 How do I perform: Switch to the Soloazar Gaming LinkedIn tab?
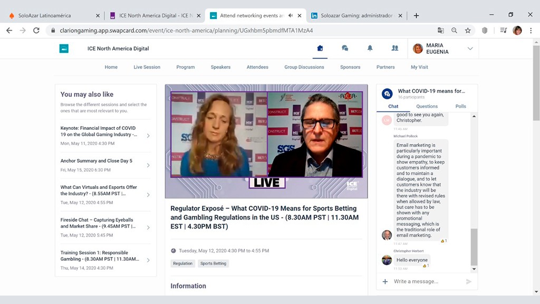pos(356,15)
